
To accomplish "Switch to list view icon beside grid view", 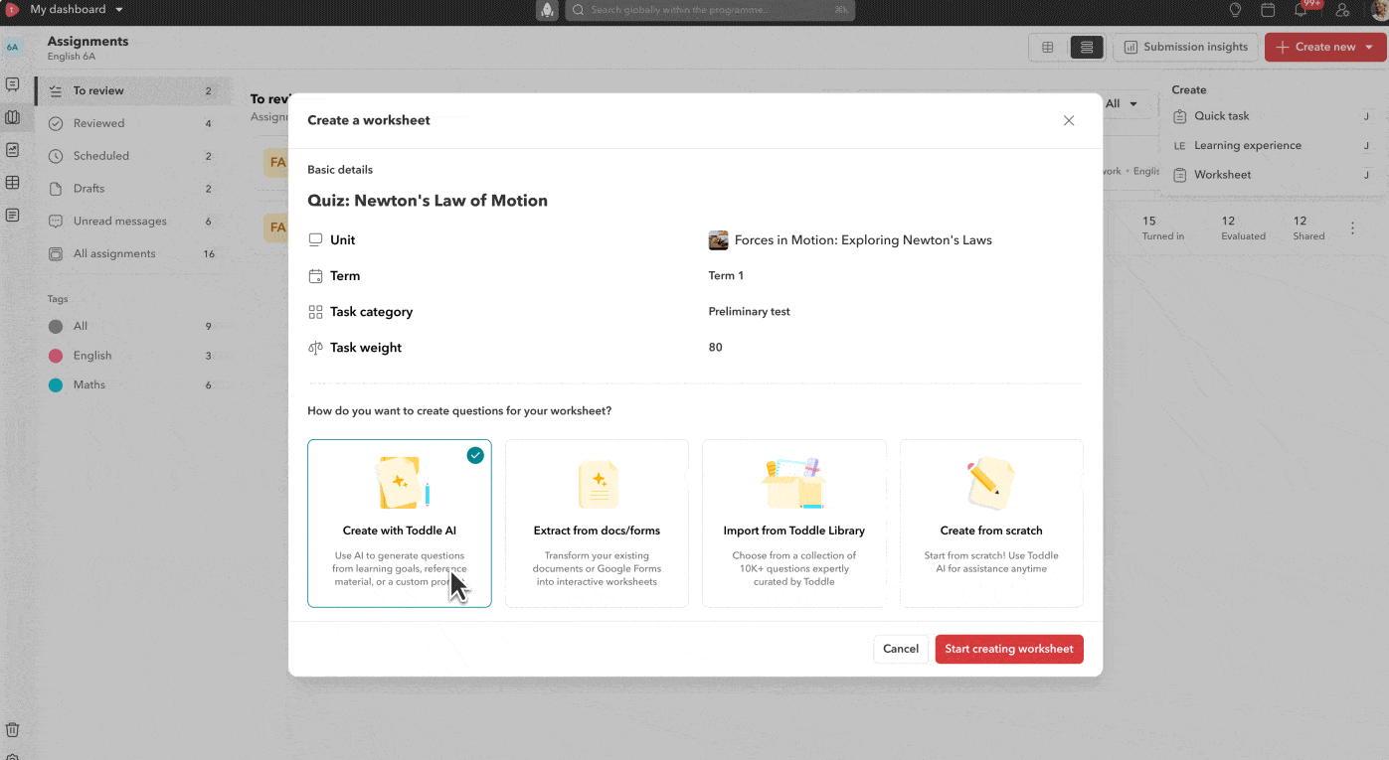I will (1086, 47).
